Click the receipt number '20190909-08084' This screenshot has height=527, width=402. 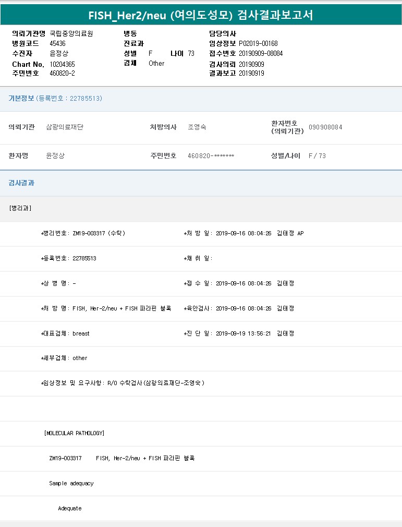click(x=261, y=53)
